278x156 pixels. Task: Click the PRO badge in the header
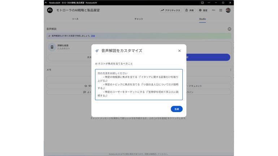pos(213,10)
